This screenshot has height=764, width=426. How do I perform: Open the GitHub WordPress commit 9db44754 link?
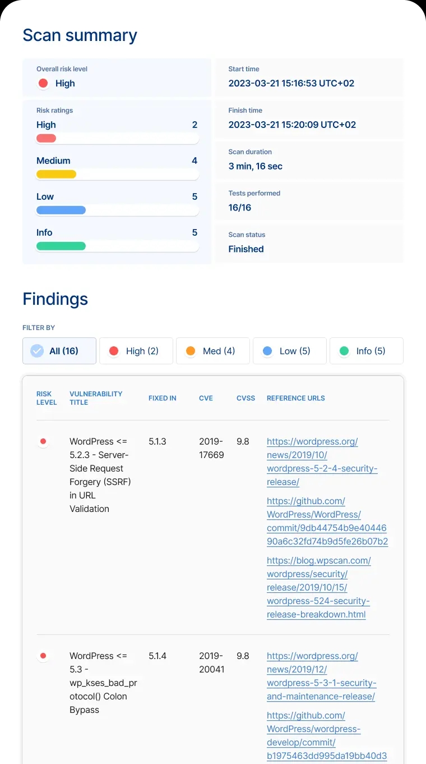pos(326,521)
